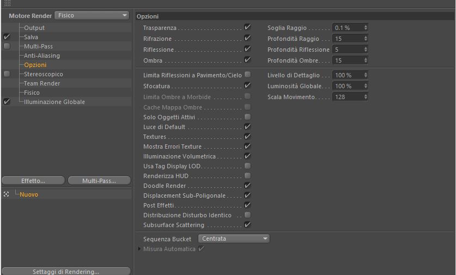Click the Effetto... button
456x275 pixels.
point(33,181)
